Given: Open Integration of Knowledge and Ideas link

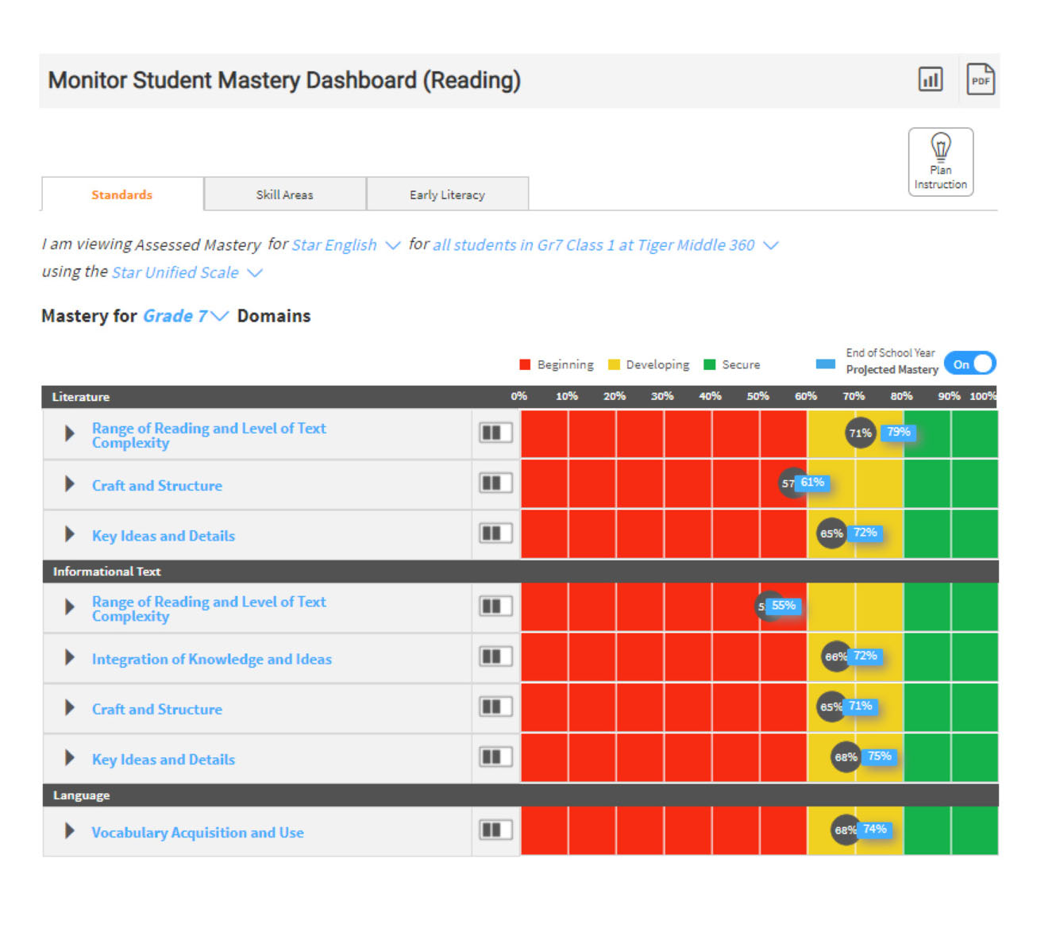Looking at the screenshot, I should (212, 659).
